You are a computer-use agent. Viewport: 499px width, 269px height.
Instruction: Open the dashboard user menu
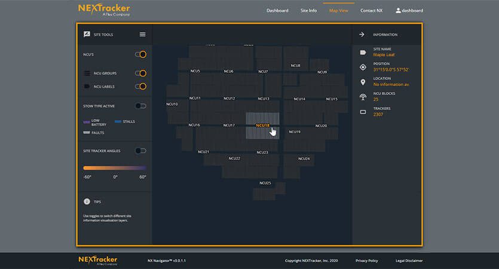click(409, 11)
